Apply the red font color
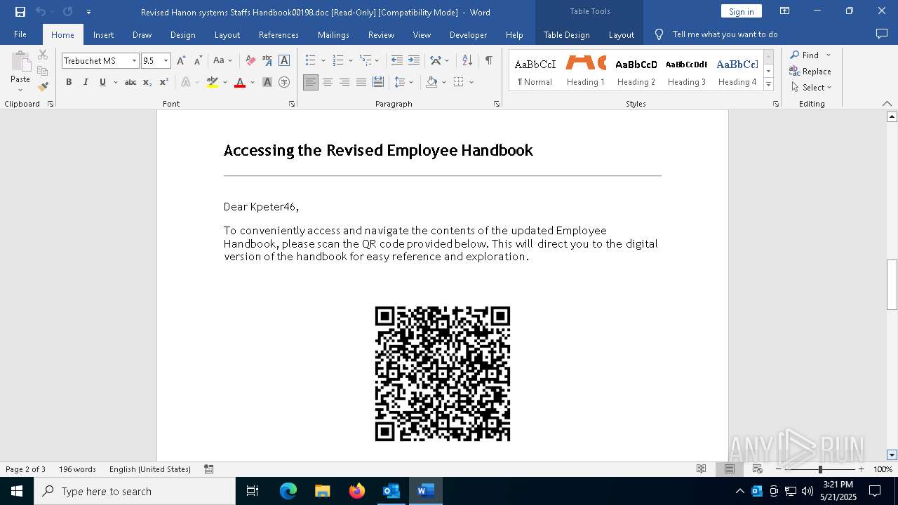The image size is (898, 505). pyautogui.click(x=240, y=82)
